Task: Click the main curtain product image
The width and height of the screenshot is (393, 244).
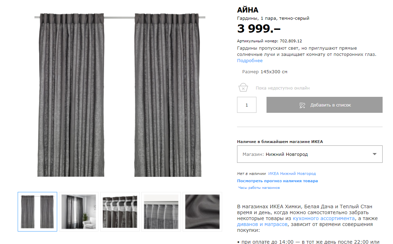Action: (x=120, y=95)
